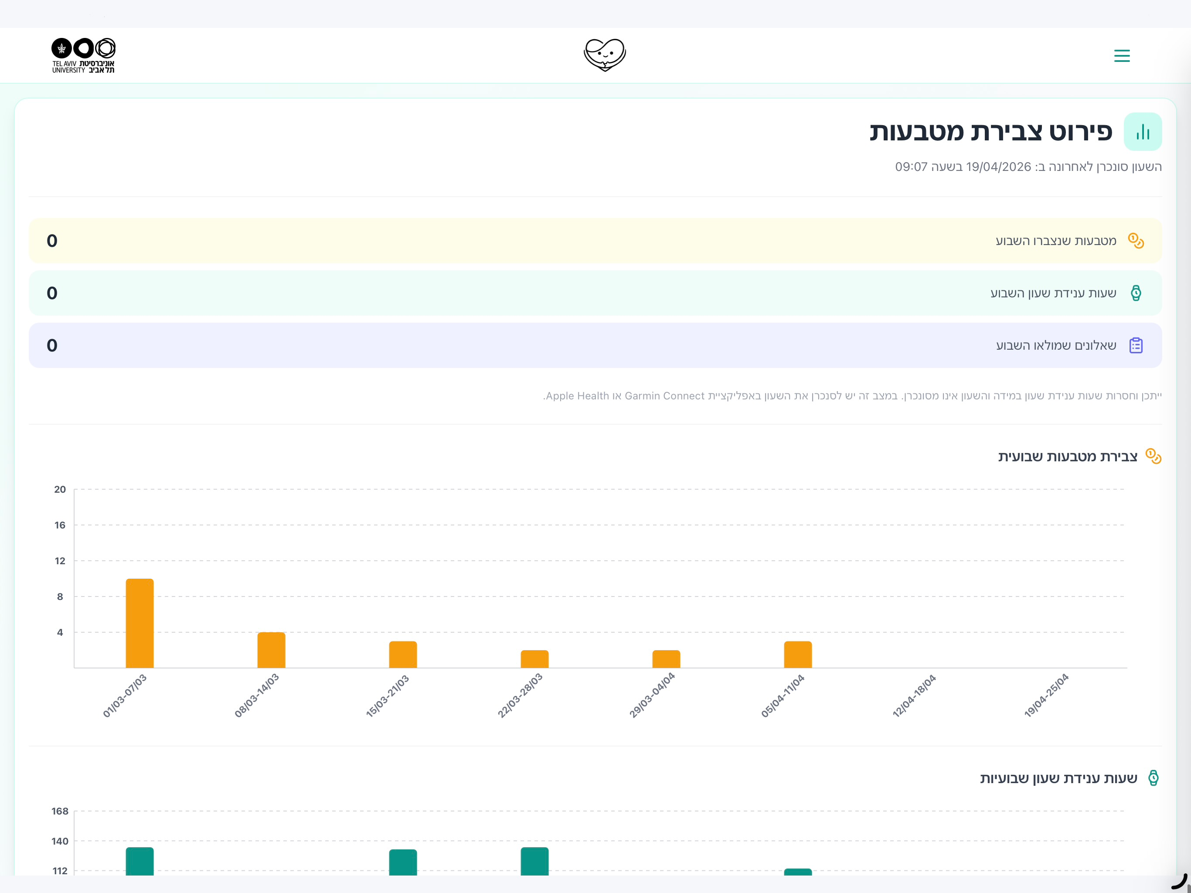This screenshot has height=893, width=1191.
Task: Click the label מטבעות שנצברו השבוע
Action: (x=1056, y=241)
